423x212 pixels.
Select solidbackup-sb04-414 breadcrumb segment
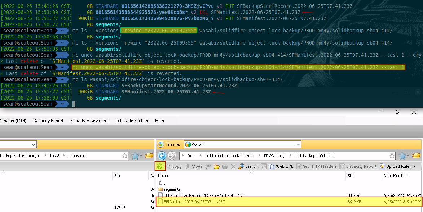tap(314, 156)
